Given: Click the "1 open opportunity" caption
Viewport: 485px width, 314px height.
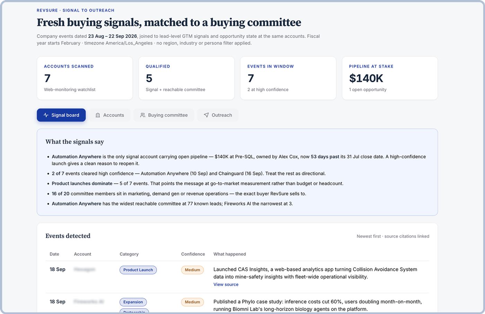Looking at the screenshot, I should [368, 90].
